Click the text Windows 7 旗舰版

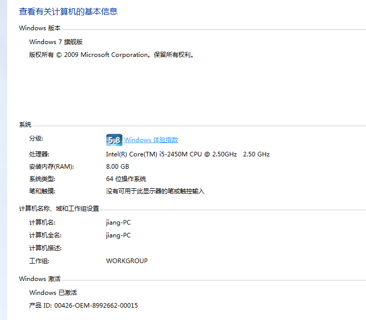click(56, 42)
